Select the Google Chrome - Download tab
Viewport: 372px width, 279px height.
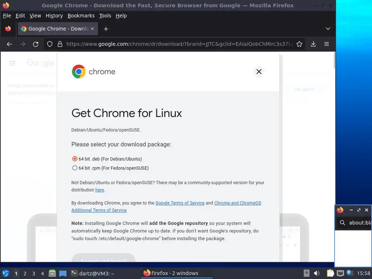pos(58,29)
